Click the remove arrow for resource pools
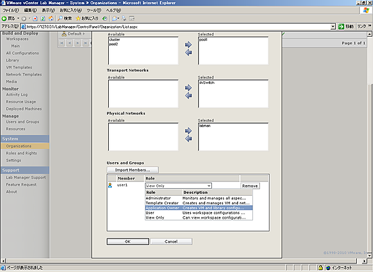The height and width of the screenshot is (272, 373). pos(188,53)
